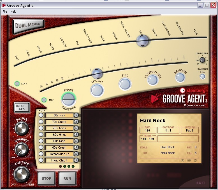Click the STYLE Hard Rock entry in the display
This screenshot has height=190, width=218.
tap(168, 147)
